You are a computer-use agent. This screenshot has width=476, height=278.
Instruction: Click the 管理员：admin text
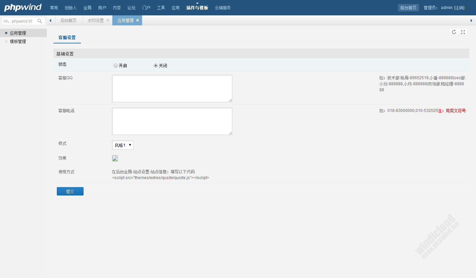click(x=438, y=8)
